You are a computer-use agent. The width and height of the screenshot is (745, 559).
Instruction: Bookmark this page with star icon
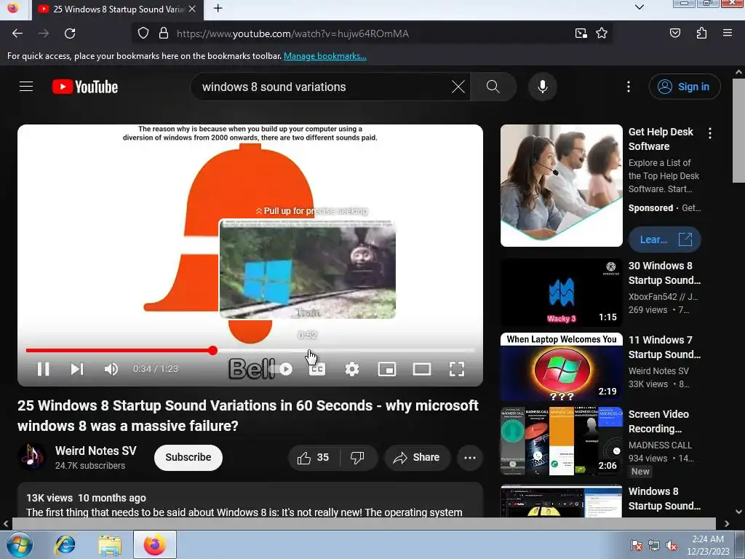(602, 33)
